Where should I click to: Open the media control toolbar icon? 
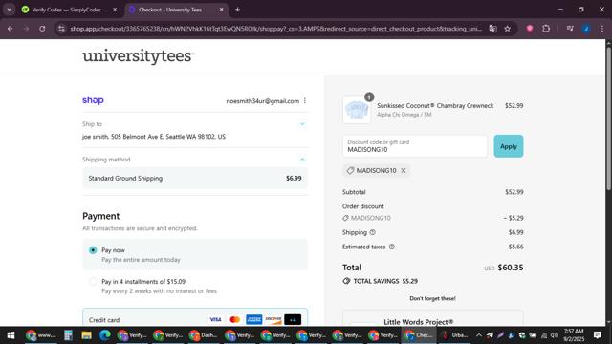pos(570,29)
